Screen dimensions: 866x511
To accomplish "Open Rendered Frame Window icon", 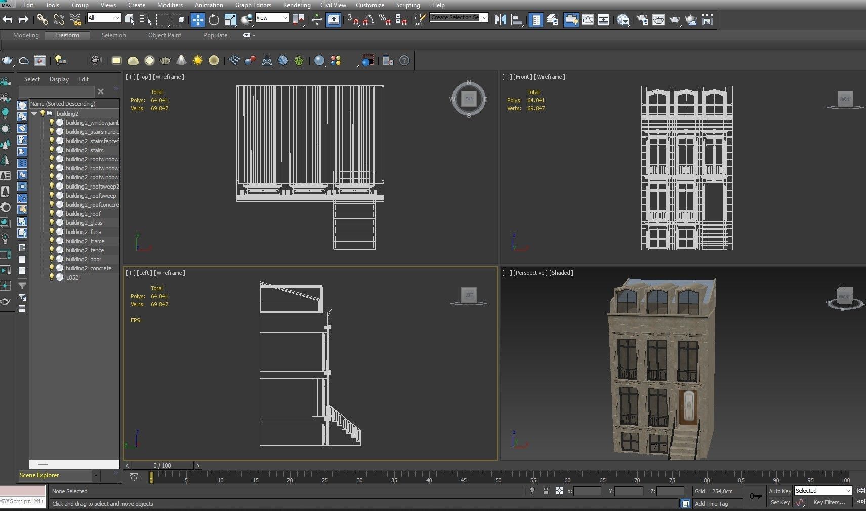I will [658, 20].
